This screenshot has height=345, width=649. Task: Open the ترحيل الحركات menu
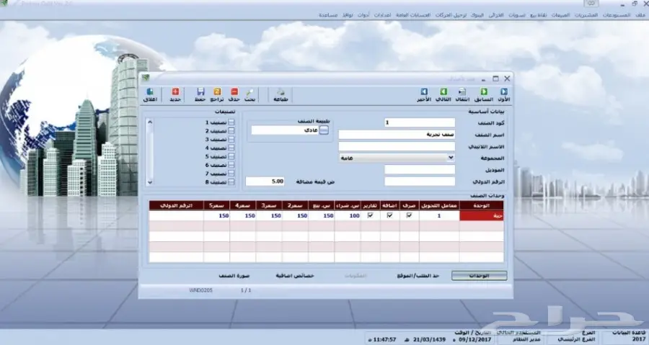tap(451, 15)
